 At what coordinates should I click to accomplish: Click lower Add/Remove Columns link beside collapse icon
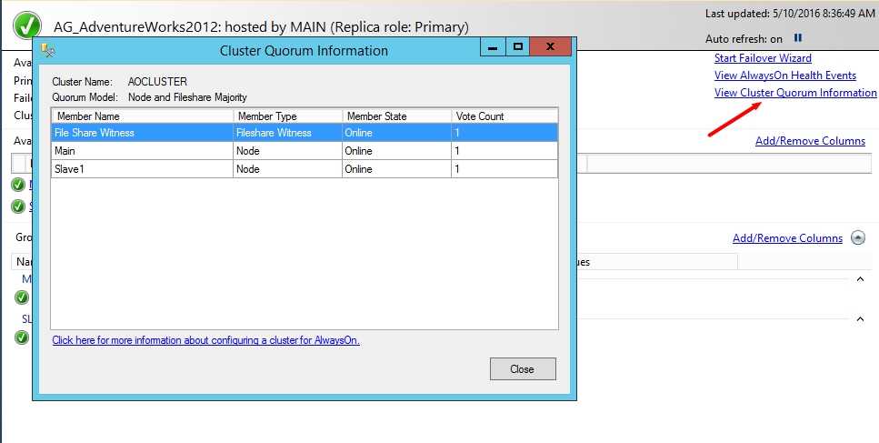[x=787, y=238]
